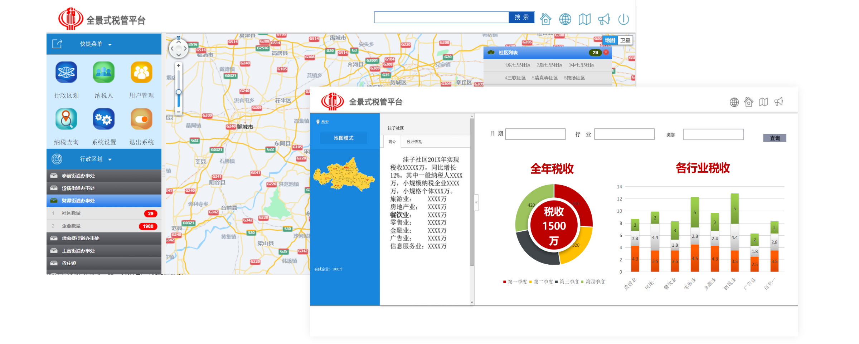Image resolution: width=859 pixels, height=344 pixels.
Task: Switch to the 简介 tab
Action: point(392,142)
